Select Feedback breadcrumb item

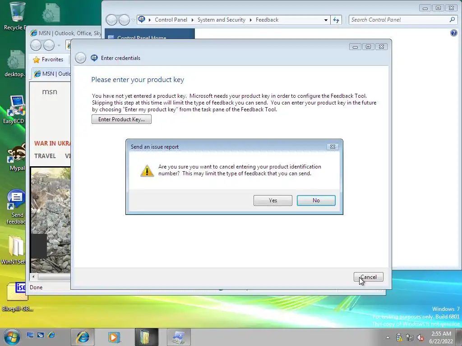click(267, 20)
